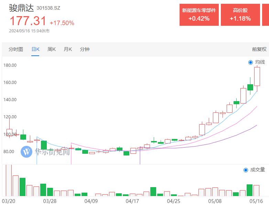Click the timestamp 2024/05/16 15:04休市
Screen dimensions: 269x205
29,31
